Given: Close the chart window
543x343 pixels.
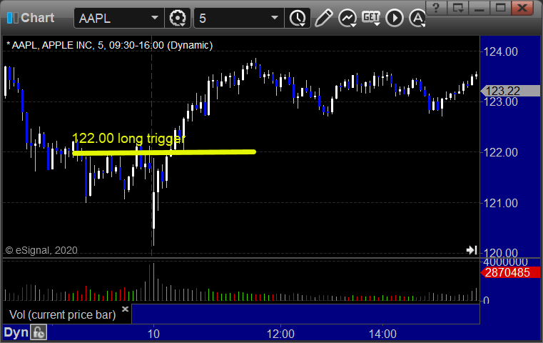Looking at the screenshot, I should 522,8.
